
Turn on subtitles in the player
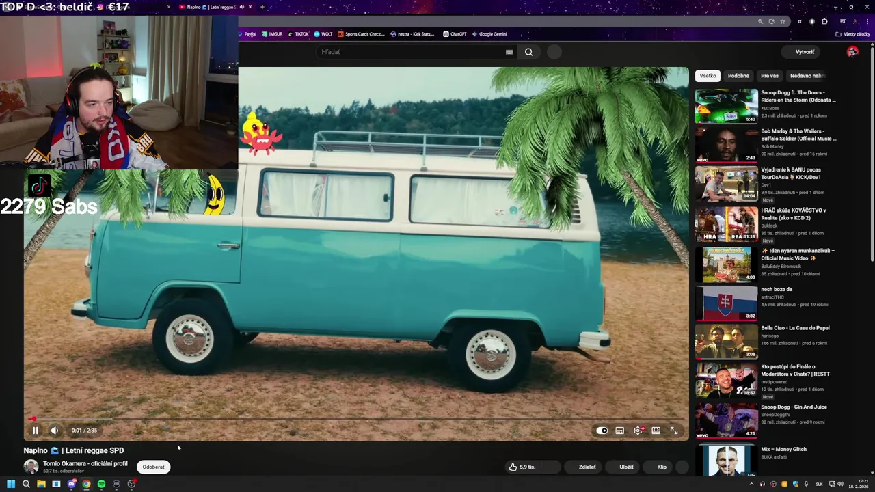(x=619, y=430)
